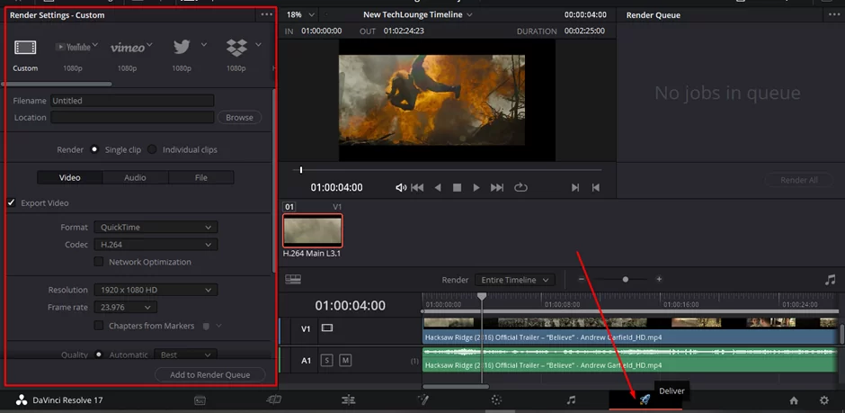Image resolution: width=845 pixels, height=413 pixels.
Task: Open the Resolution dropdown 1920 x 1080 HD
Action: [156, 290]
